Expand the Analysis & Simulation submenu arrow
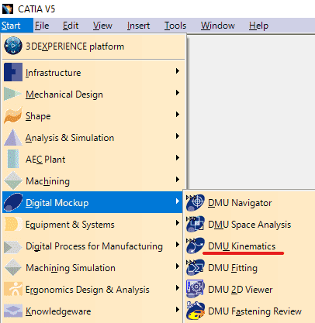This screenshot has width=315, height=323. pos(178,136)
